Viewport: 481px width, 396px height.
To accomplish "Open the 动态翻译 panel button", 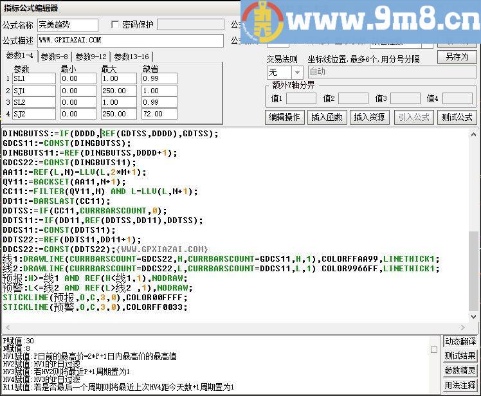I will tap(460, 341).
